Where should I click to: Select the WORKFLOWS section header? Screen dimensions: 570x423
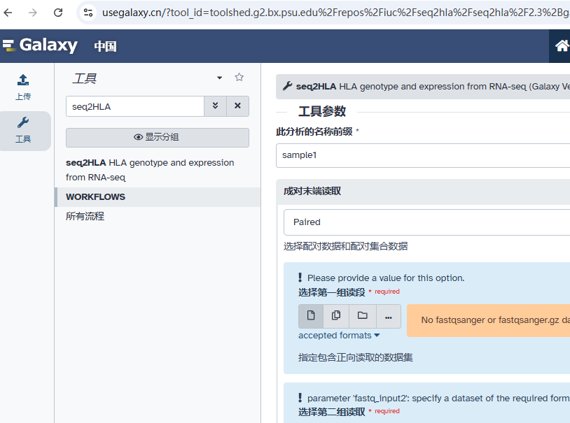[x=158, y=197]
